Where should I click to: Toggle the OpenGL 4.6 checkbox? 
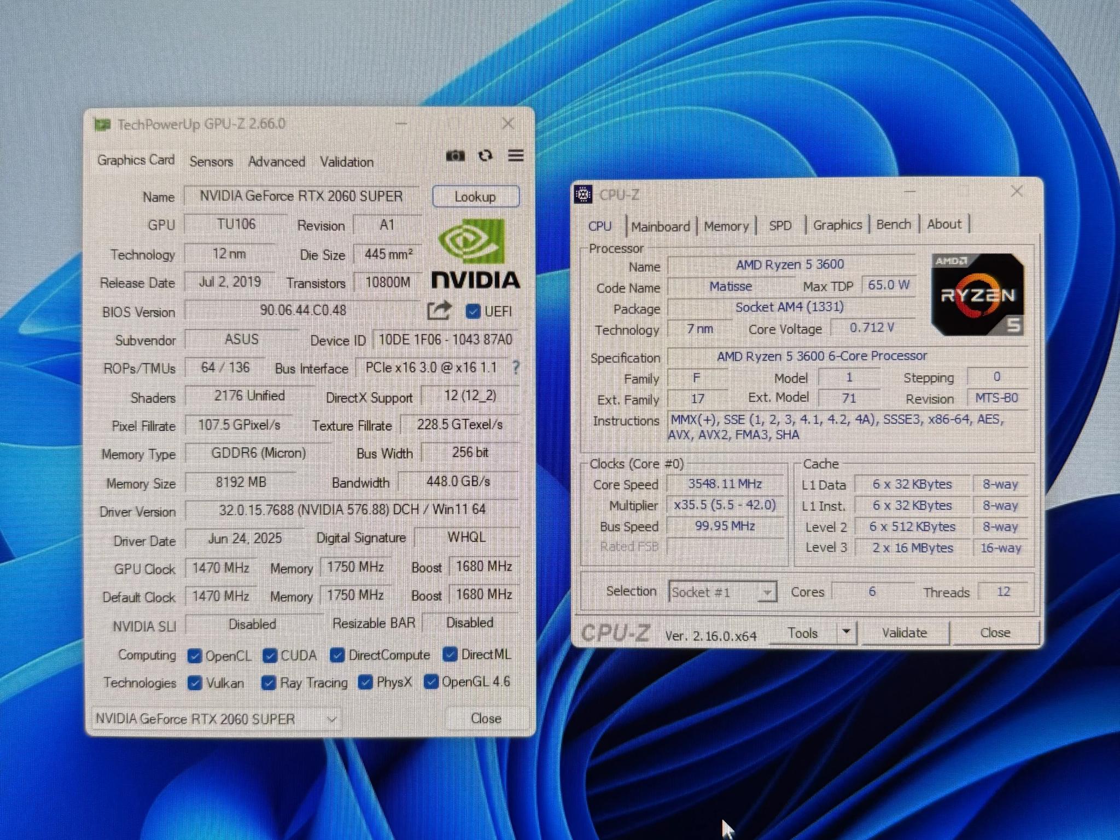tap(431, 681)
